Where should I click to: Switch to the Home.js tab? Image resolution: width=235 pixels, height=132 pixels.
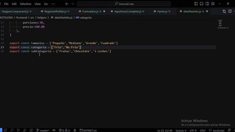tap(162, 11)
